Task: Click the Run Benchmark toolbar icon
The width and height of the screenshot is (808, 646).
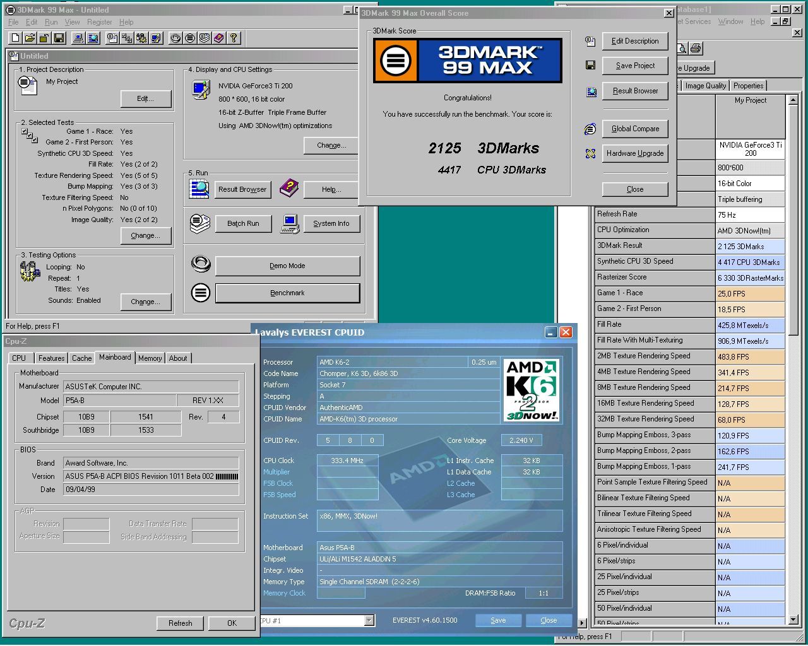Action: click(190, 38)
